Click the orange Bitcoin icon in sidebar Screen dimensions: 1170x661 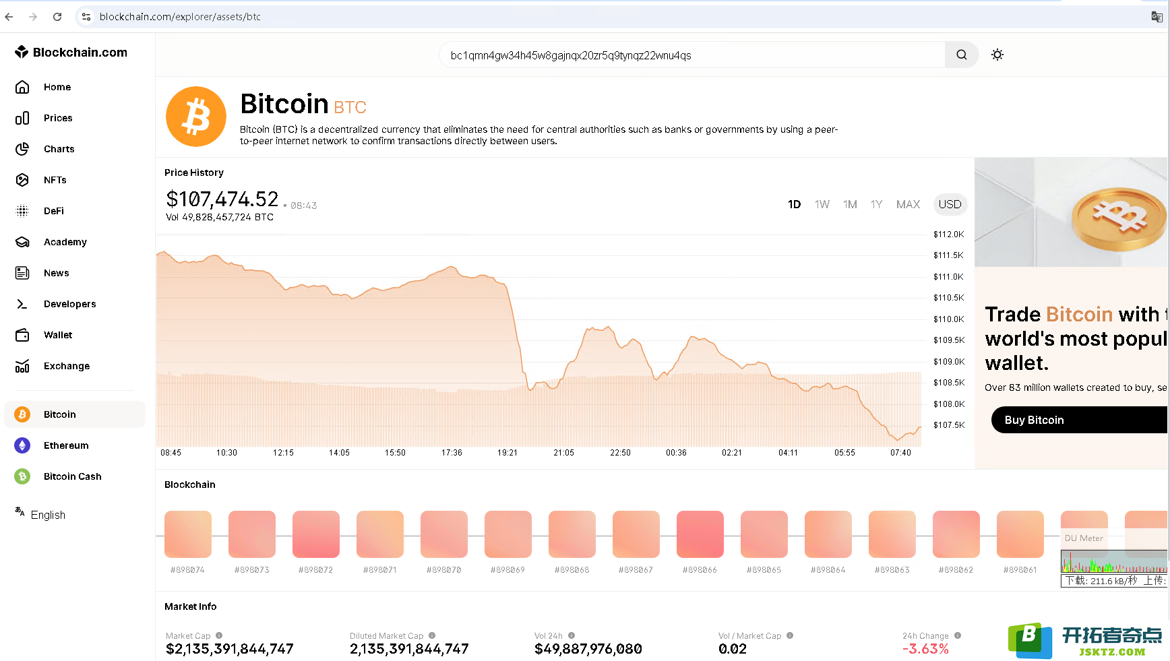click(22, 414)
